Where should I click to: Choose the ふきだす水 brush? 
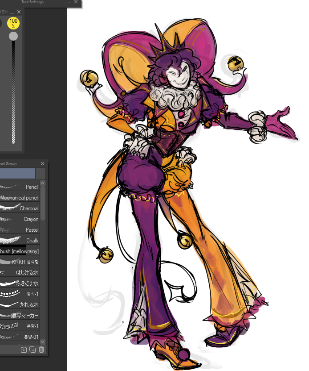coord(20,283)
